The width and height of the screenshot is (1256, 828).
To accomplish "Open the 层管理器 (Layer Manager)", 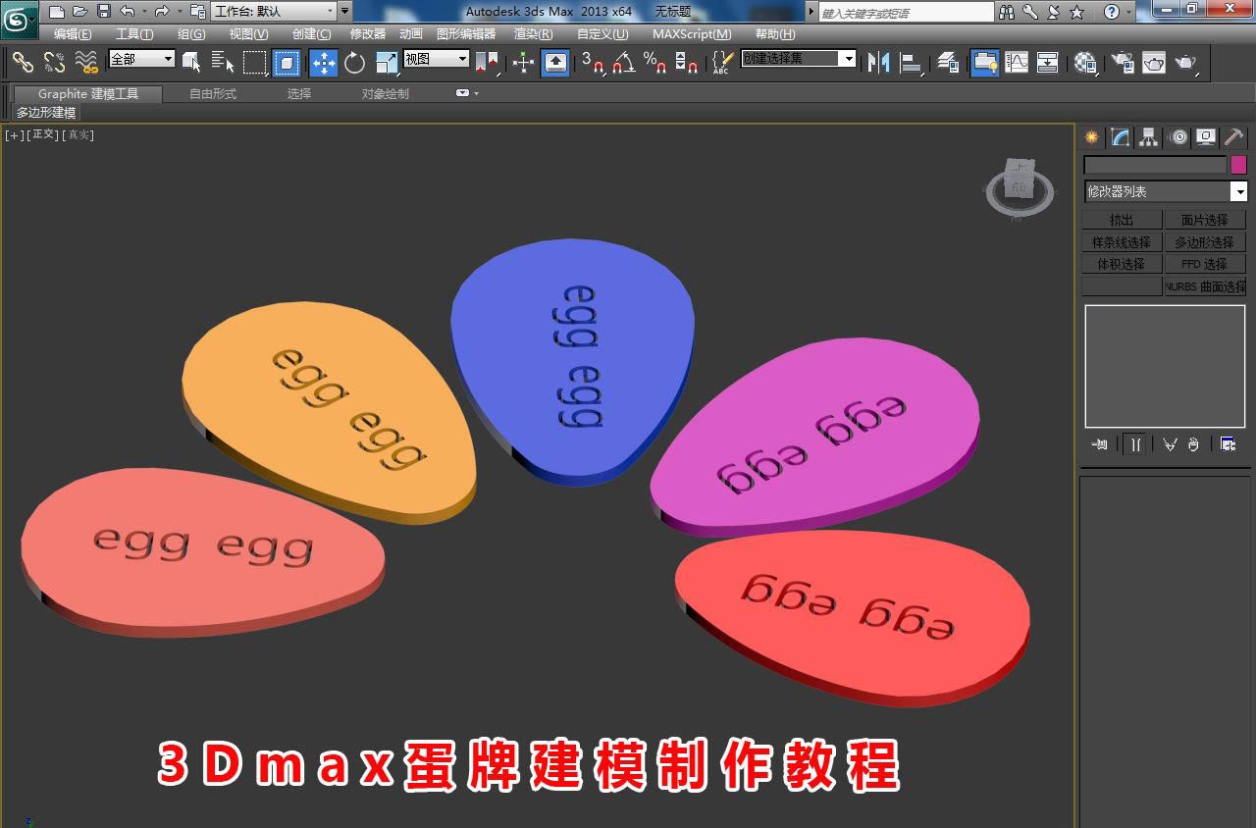I will [947, 64].
